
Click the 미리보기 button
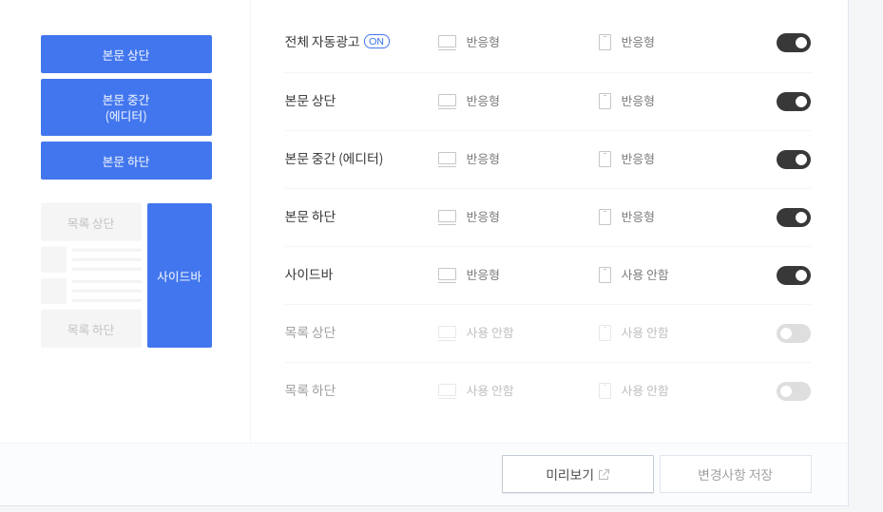coord(578,474)
